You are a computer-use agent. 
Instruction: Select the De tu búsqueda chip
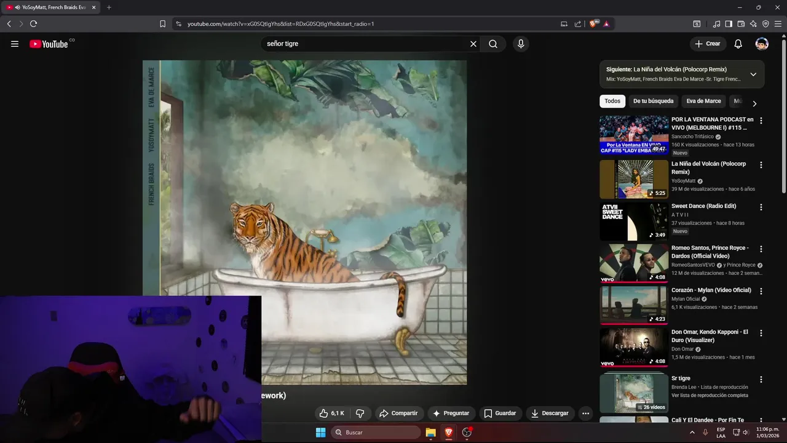tap(653, 101)
